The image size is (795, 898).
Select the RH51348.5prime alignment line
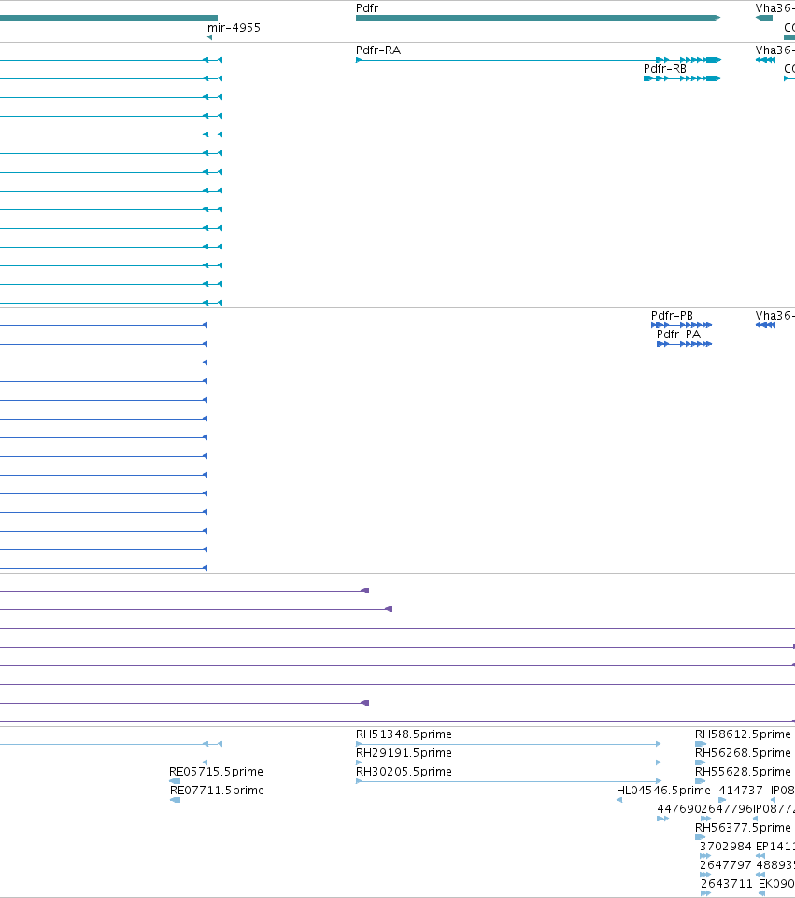[508, 744]
